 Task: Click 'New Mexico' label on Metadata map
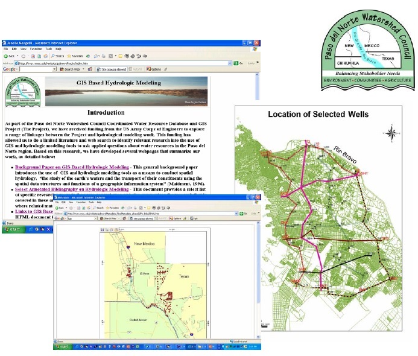tap(144, 243)
